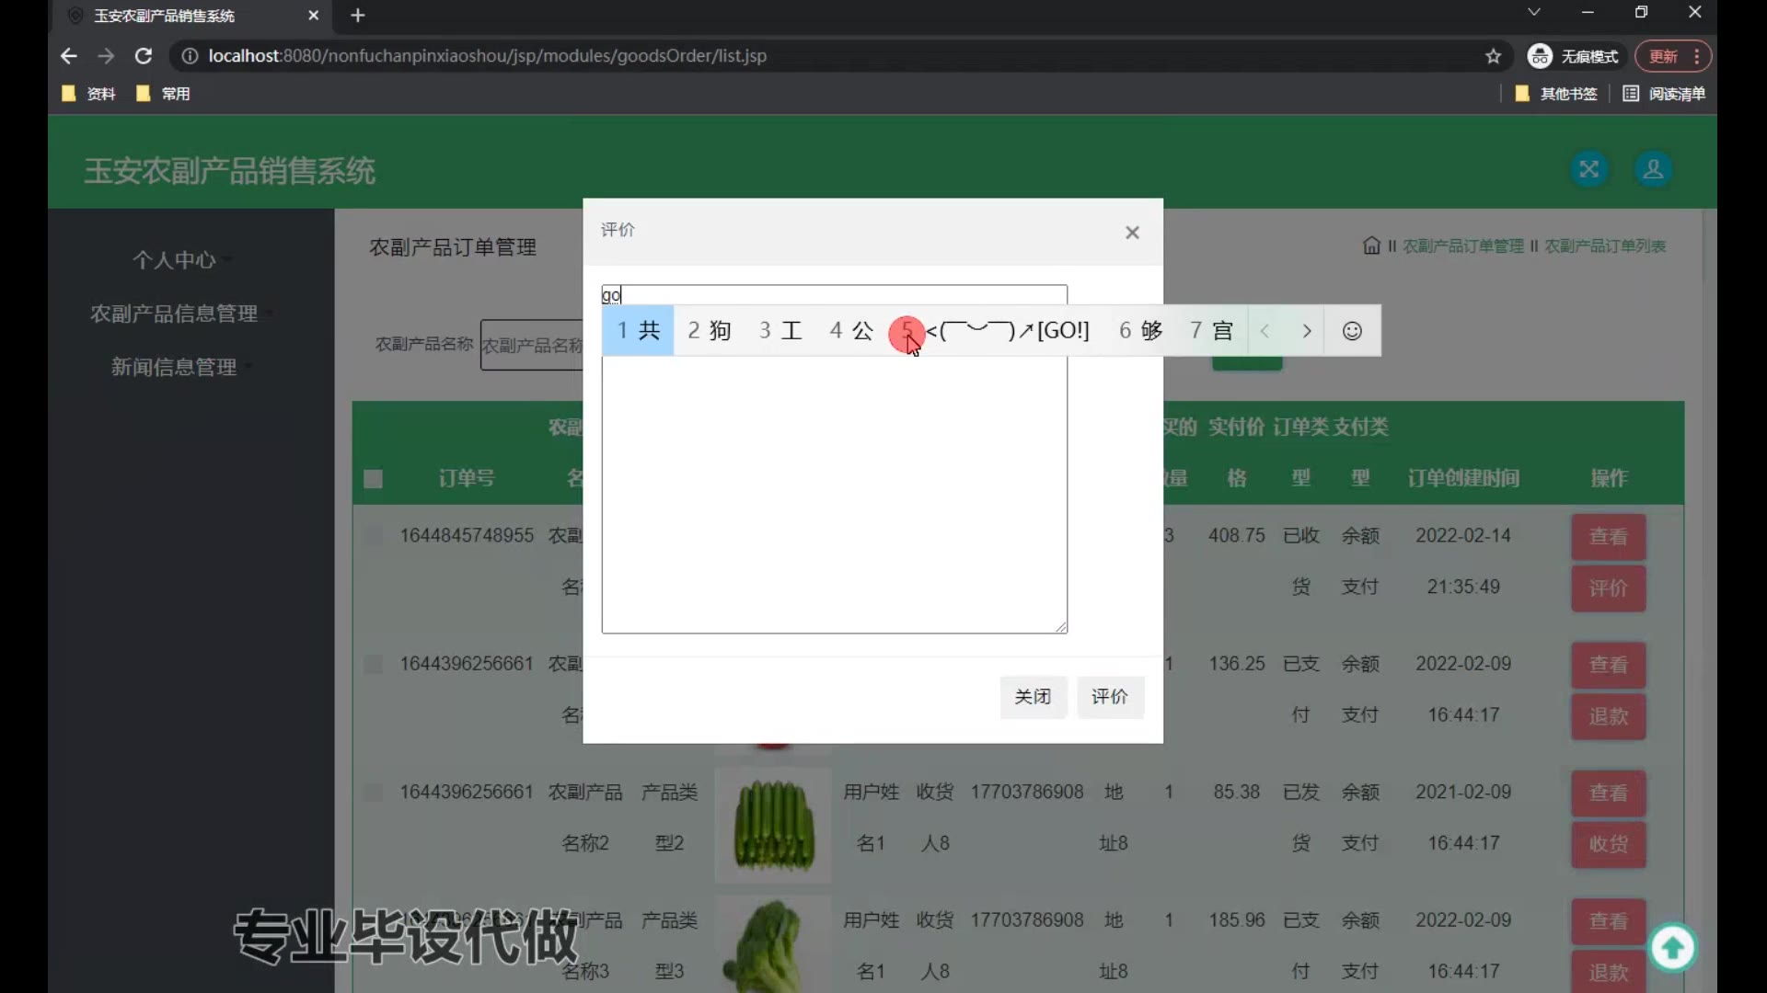
Task: Close the 评价 dialog with X
Action: 1132,233
